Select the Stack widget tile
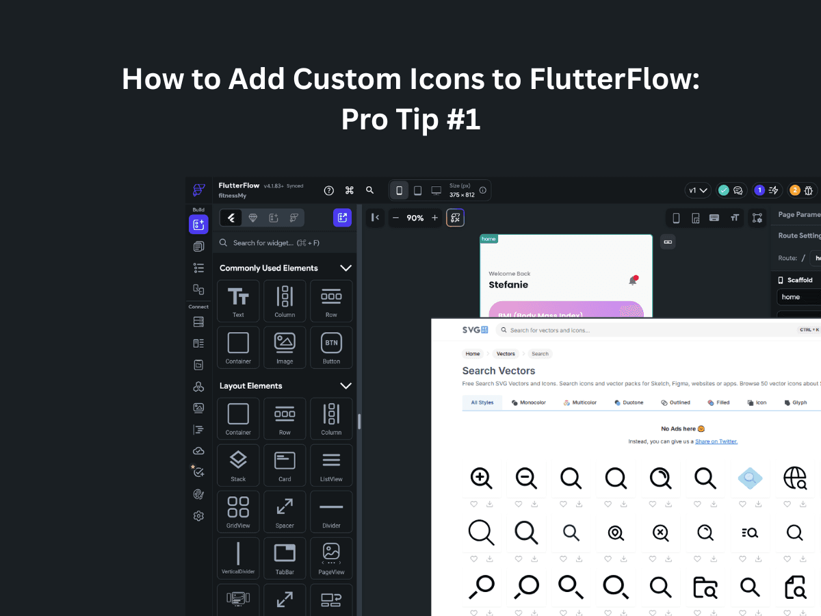Image resolution: width=821 pixels, height=616 pixels. 238,465
